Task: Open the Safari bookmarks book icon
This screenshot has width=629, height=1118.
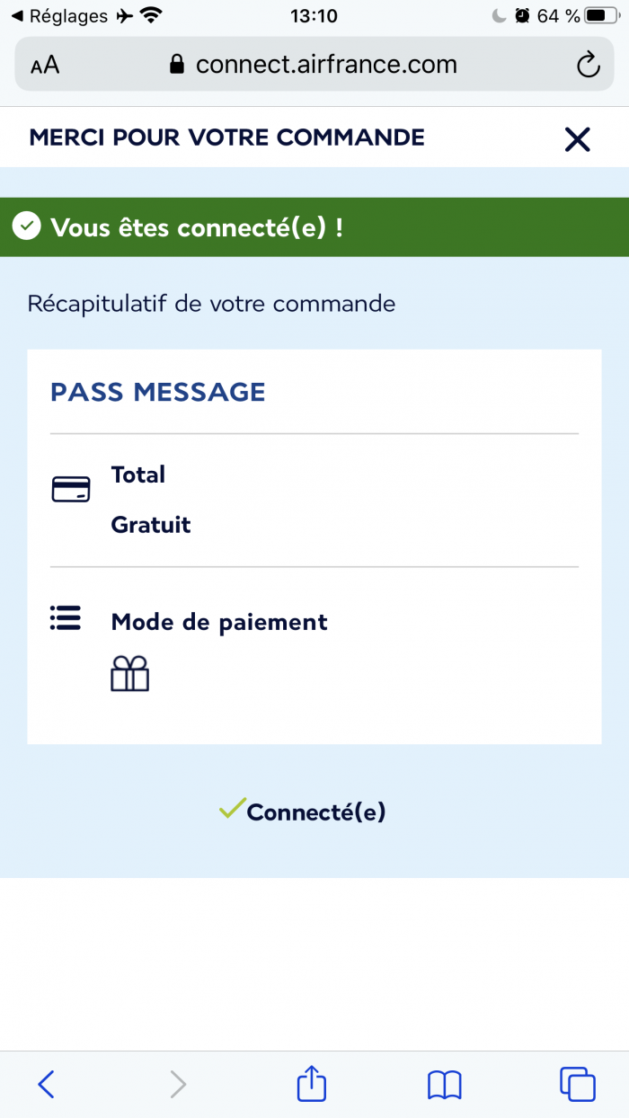Action: tap(445, 1085)
